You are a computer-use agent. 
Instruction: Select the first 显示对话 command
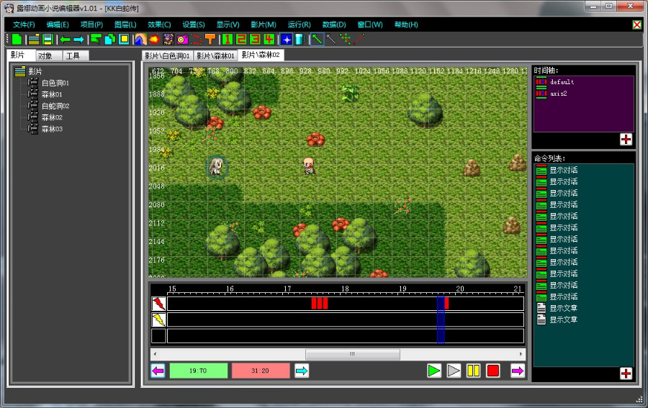point(563,170)
